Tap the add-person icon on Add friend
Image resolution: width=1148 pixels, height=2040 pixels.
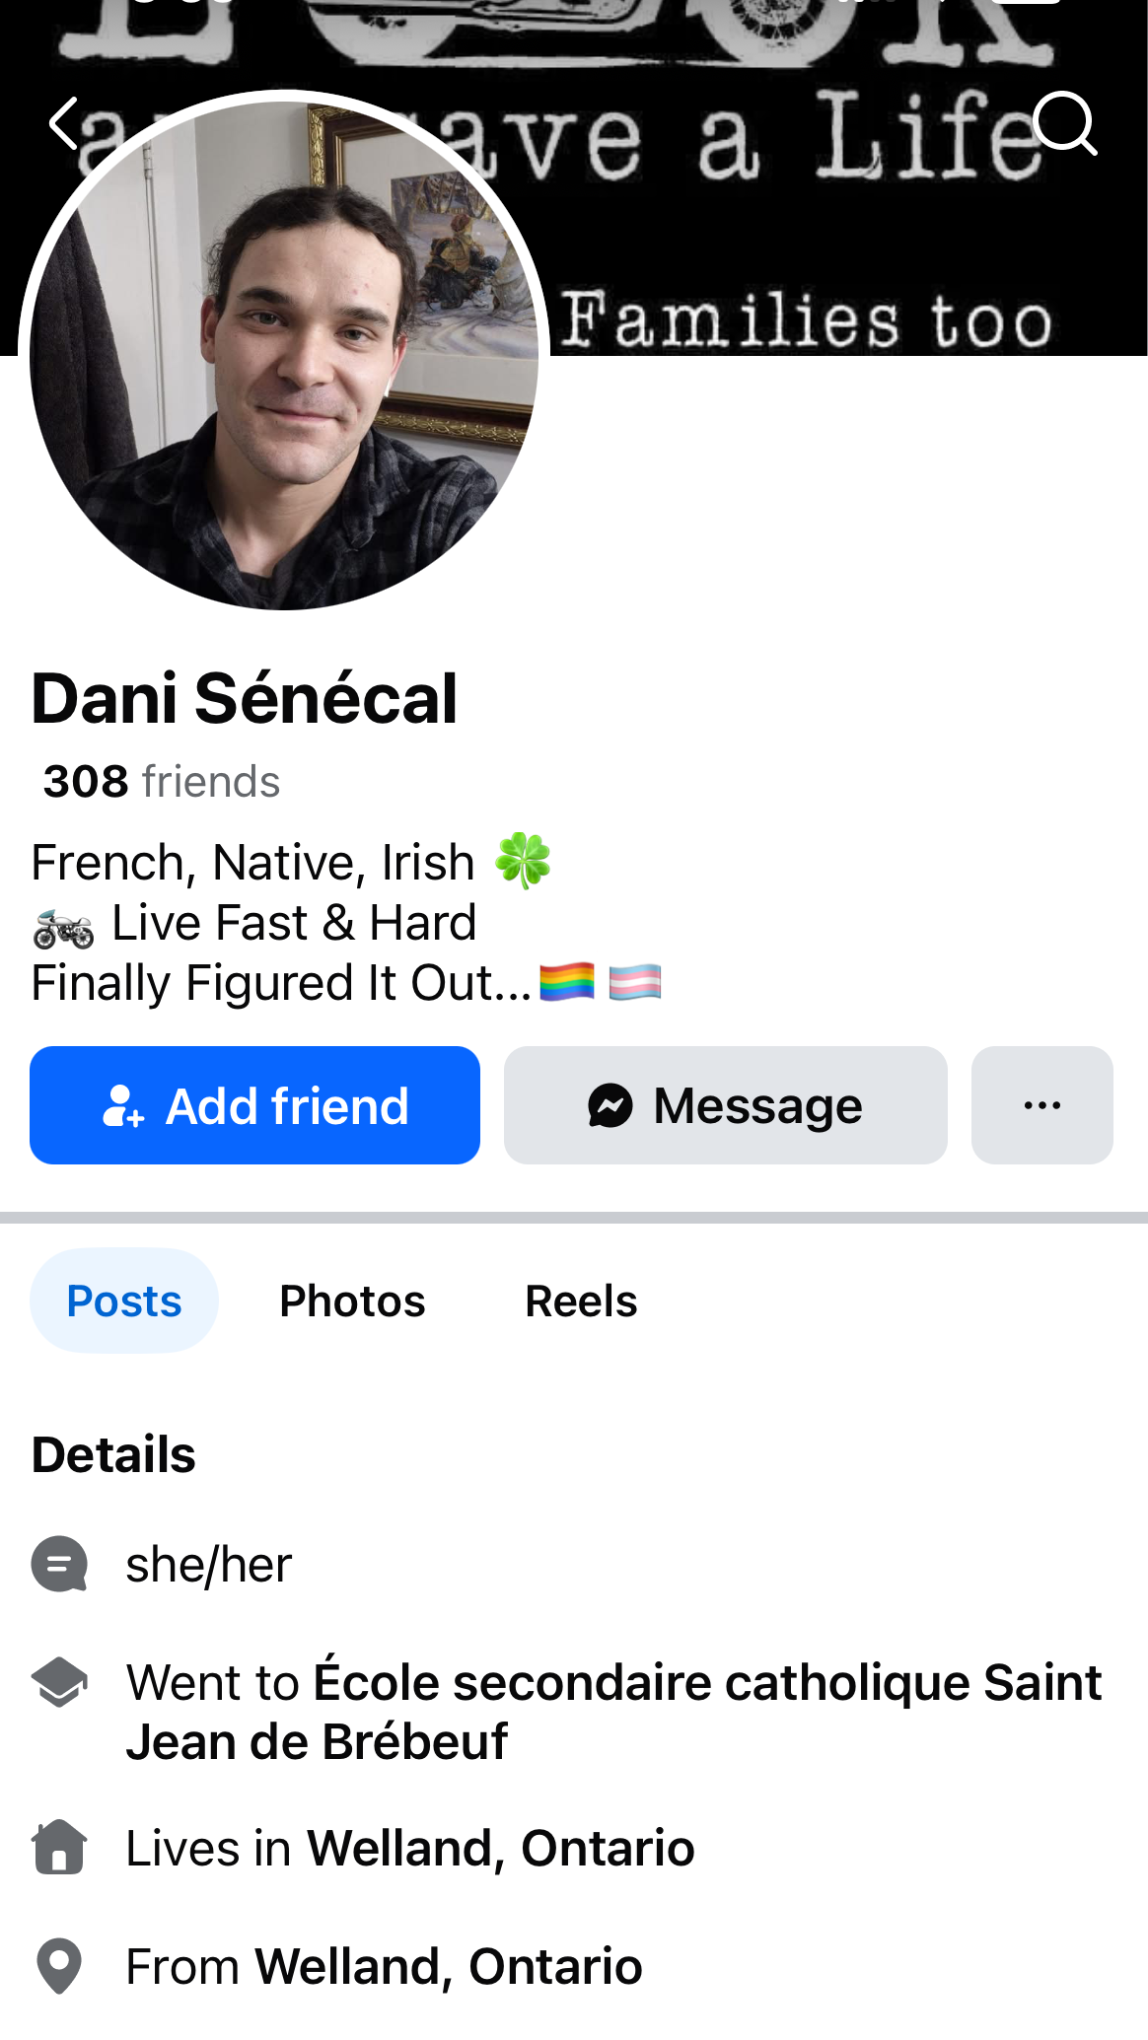123,1105
